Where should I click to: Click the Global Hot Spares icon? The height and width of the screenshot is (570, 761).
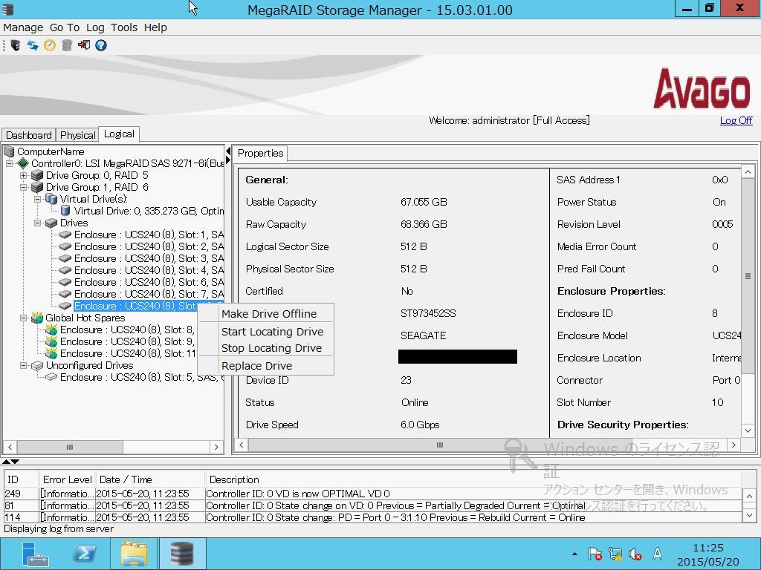tap(37, 318)
